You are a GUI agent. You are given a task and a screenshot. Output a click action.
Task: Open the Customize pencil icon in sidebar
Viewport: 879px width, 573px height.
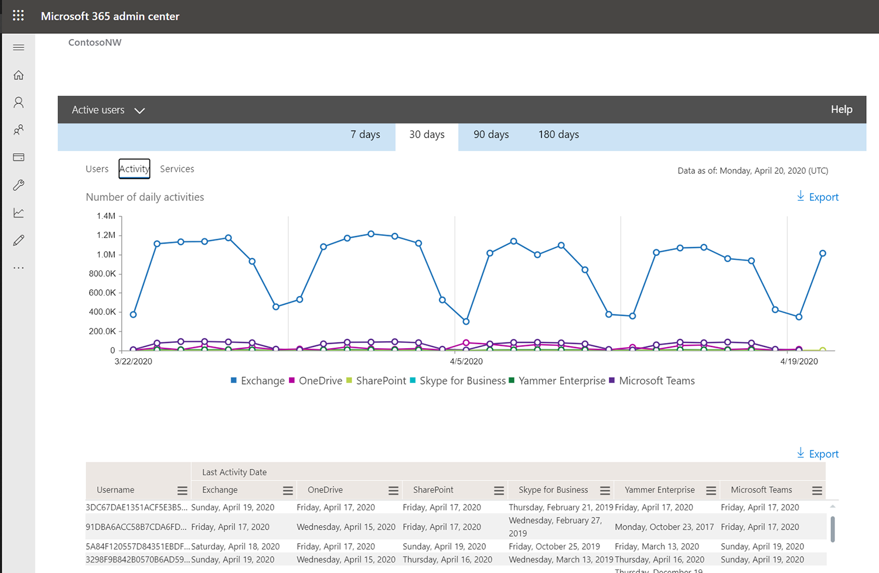point(19,240)
